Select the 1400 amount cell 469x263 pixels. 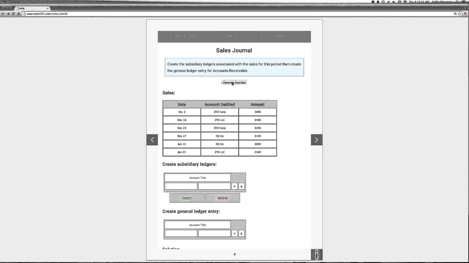(x=258, y=120)
